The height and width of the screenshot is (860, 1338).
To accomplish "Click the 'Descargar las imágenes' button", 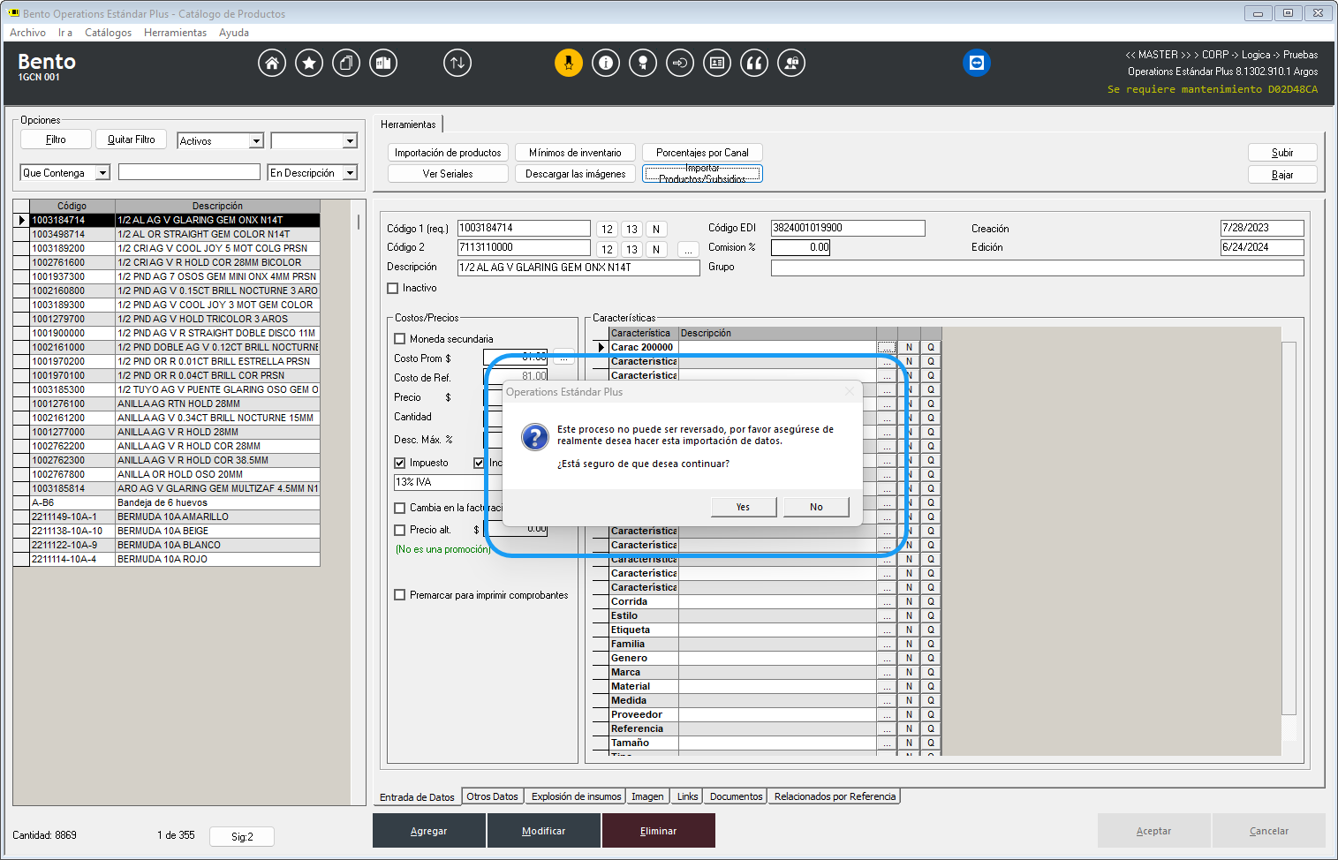I will [575, 174].
